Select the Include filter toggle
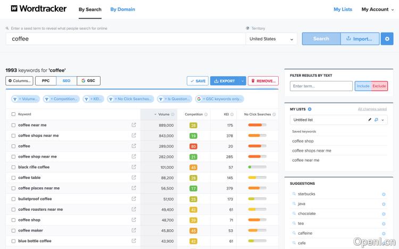Viewport: 399px width, 249px height. pyautogui.click(x=363, y=86)
